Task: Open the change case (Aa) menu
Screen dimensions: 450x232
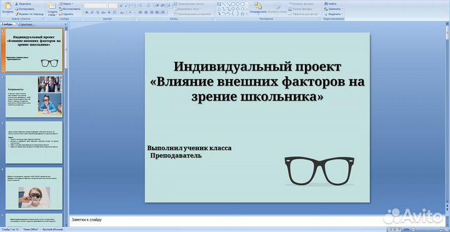Action: point(122,13)
